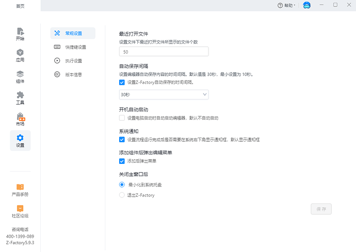The width and height of the screenshot is (356, 252).
Task: Select the 组件 (Components) layers icon
Action: [x=20, y=75]
